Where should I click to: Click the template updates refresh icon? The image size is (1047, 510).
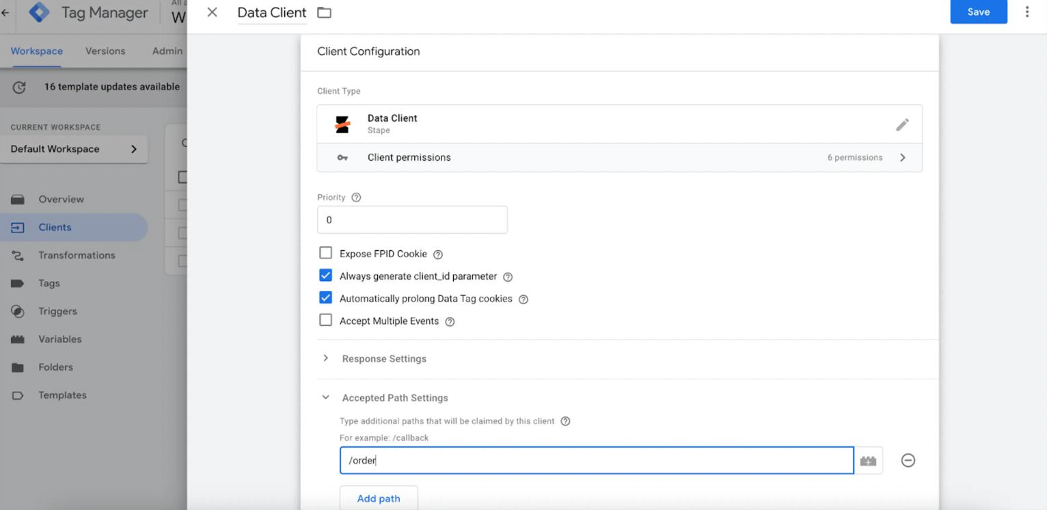click(20, 87)
